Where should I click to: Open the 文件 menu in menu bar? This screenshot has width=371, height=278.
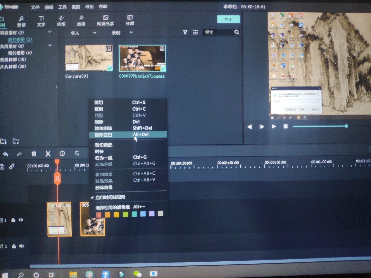tap(35, 7)
